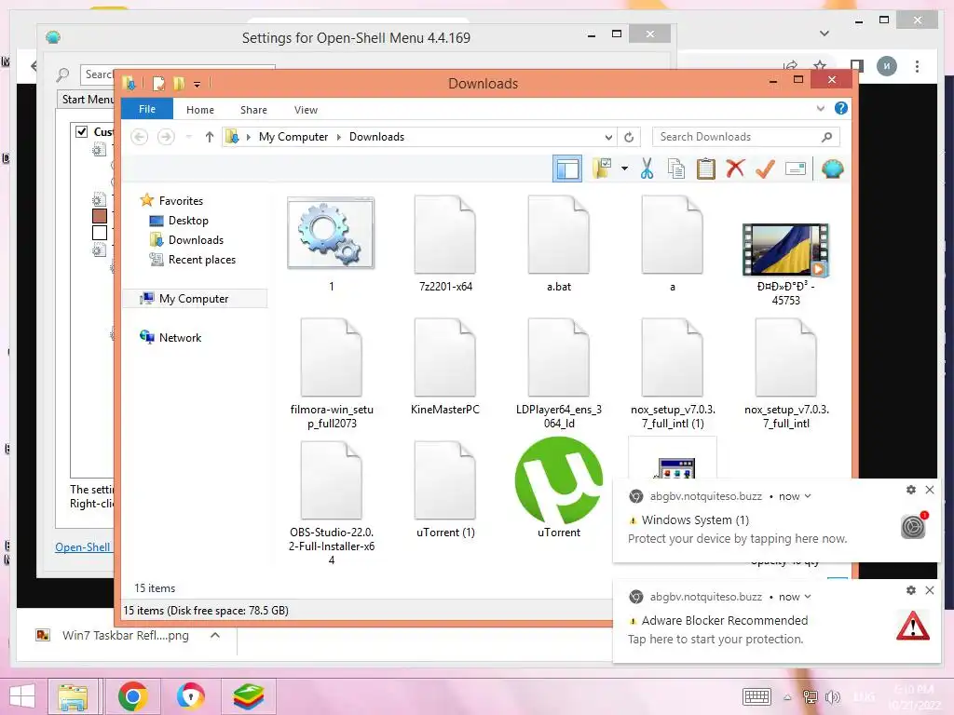Toggle the Cus... checkbox in Open-Shell settings
The height and width of the screenshot is (715, 954).
[82, 131]
